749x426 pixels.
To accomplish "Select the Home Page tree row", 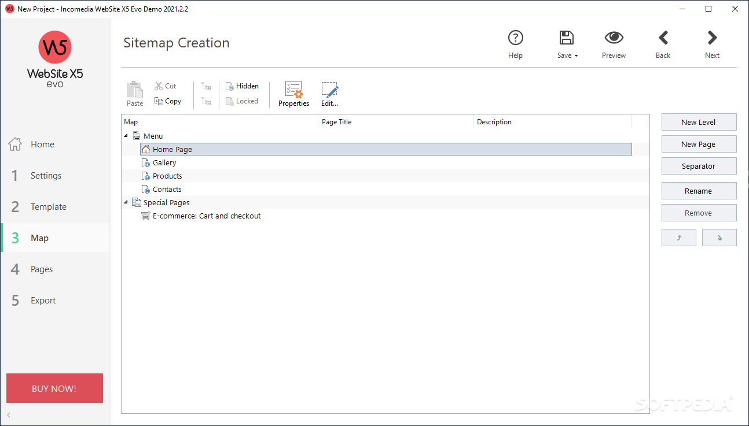I will 385,149.
